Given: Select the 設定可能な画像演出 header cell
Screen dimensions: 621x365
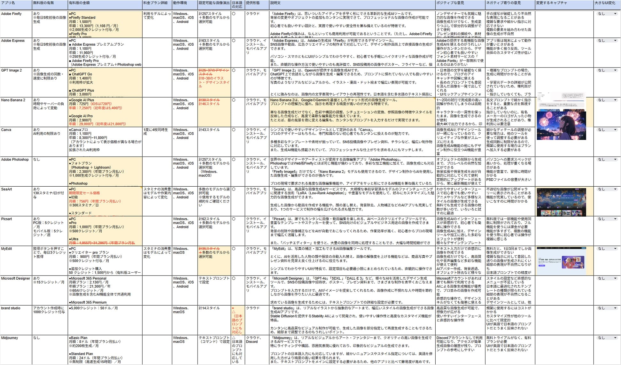Looking at the screenshot, I should point(214,4).
